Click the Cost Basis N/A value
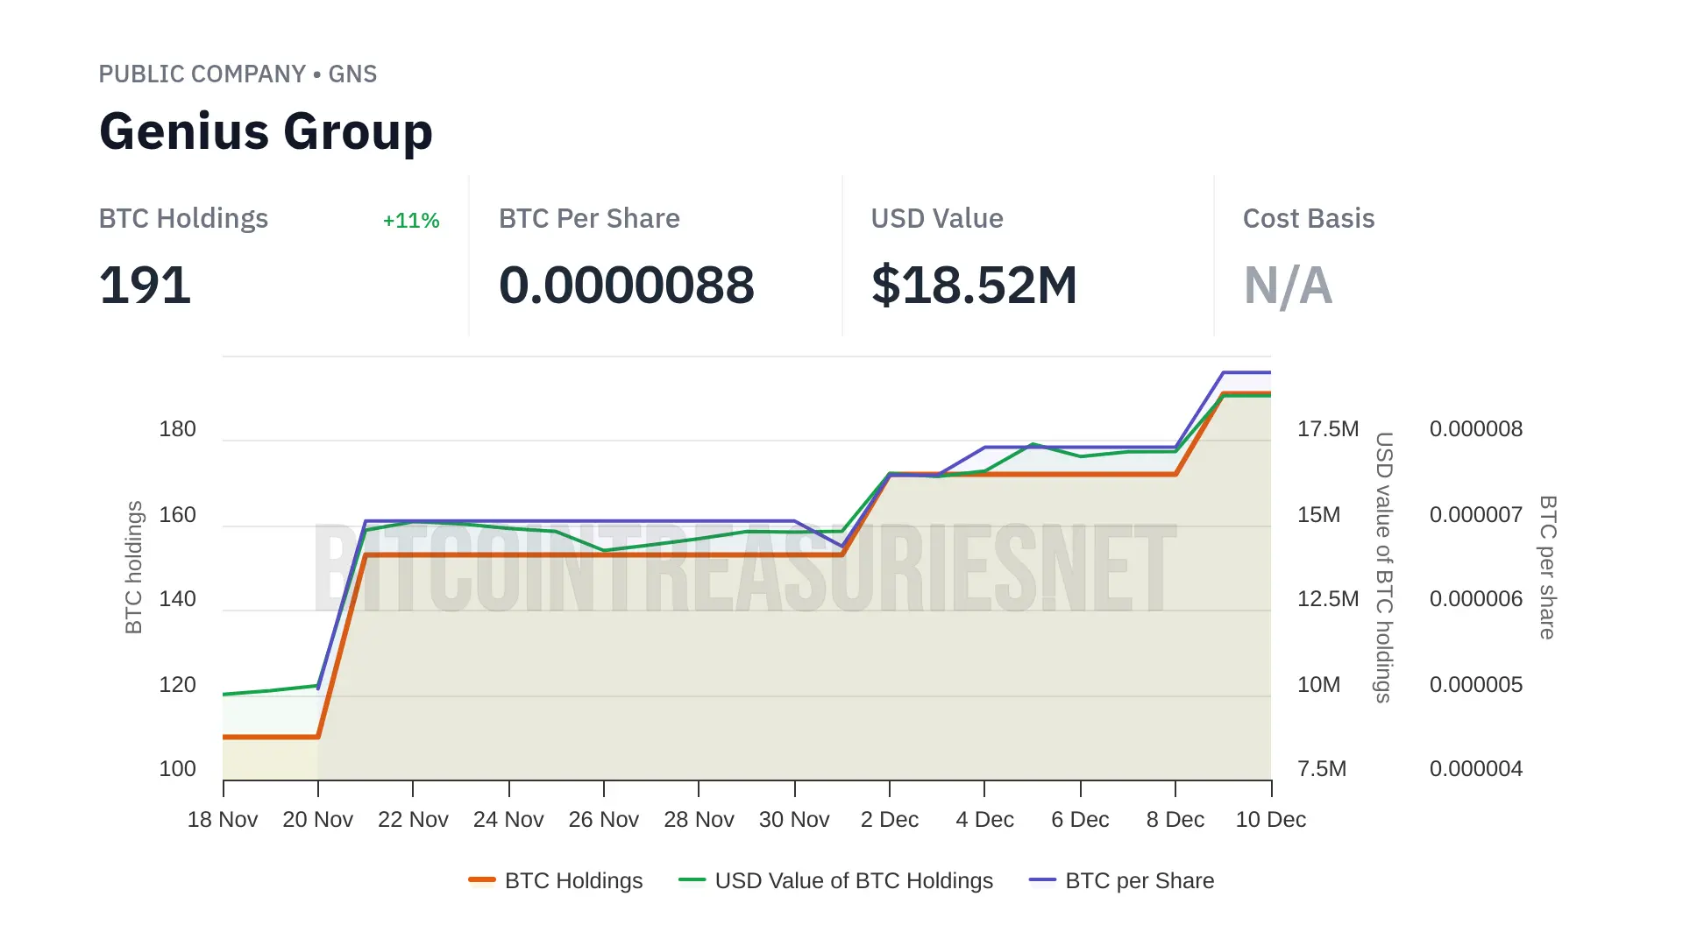Image resolution: width=1683 pixels, height=946 pixels. click(1288, 286)
